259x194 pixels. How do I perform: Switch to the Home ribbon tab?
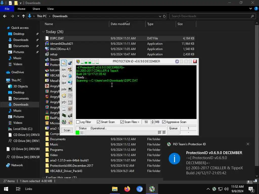point(21,9)
